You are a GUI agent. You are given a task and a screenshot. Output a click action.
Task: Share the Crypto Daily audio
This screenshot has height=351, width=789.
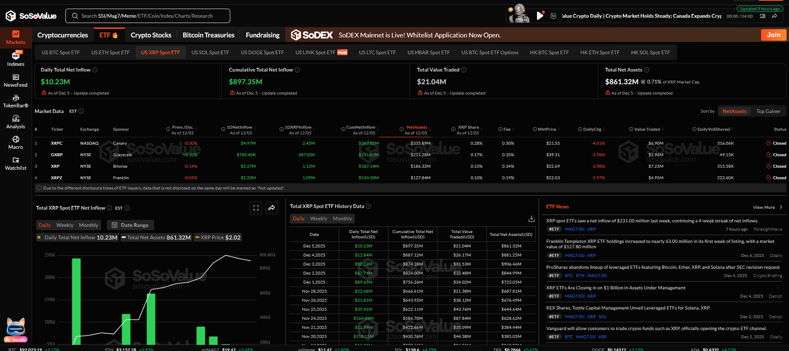point(775,16)
